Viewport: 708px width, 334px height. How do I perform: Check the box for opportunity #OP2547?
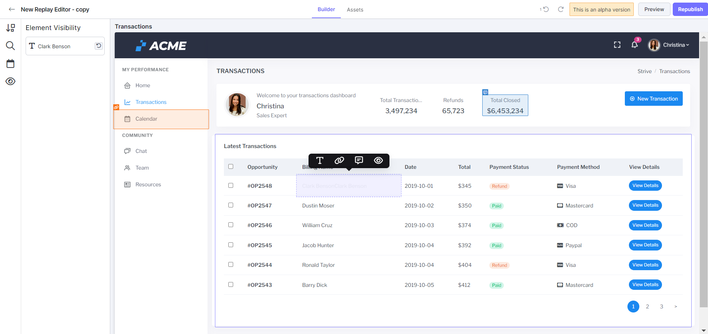coord(231,205)
